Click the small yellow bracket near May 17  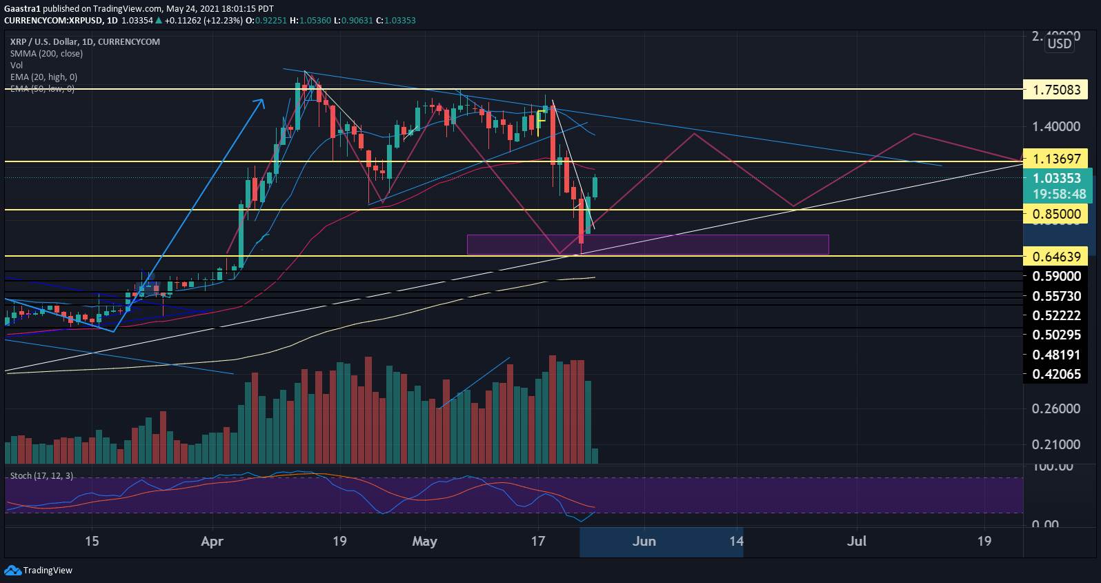541,116
